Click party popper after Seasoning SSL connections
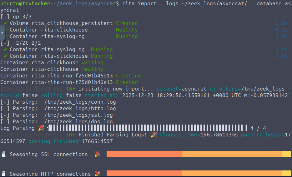This screenshot has height=177, width=292. point(98,154)
